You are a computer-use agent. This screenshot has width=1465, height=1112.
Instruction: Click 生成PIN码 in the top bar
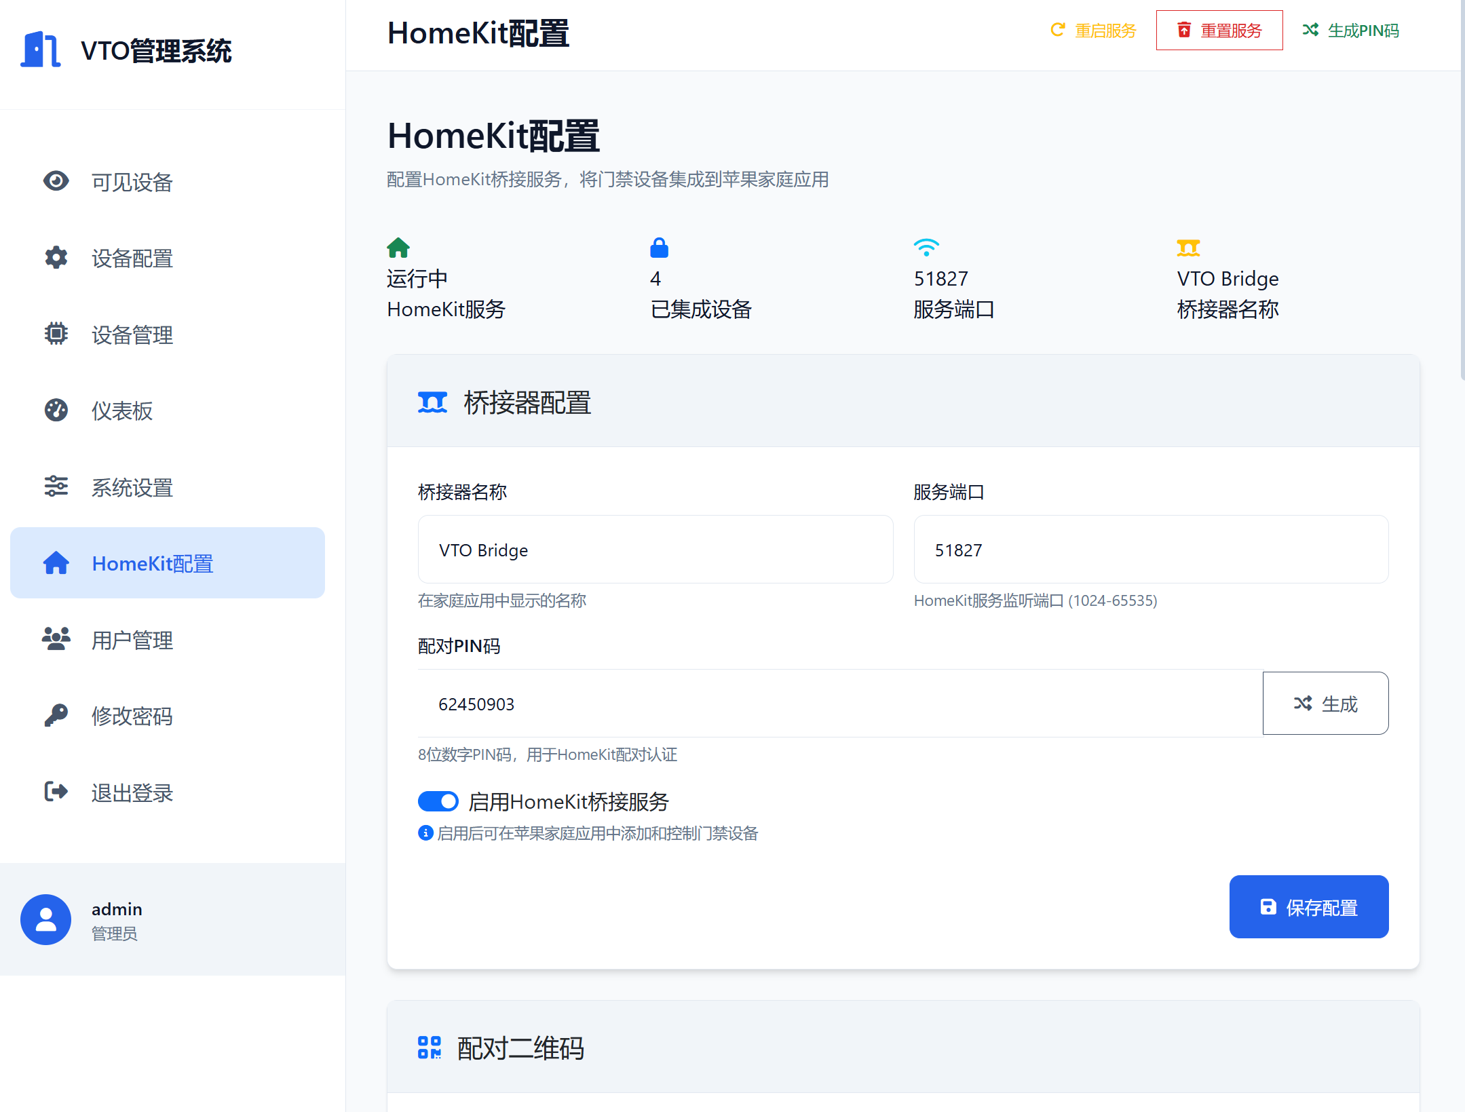[x=1350, y=31]
